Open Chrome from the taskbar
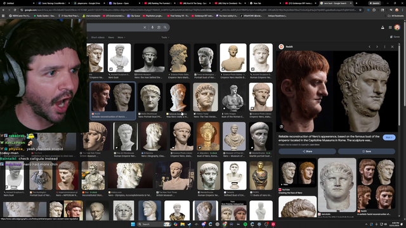 coord(225,224)
